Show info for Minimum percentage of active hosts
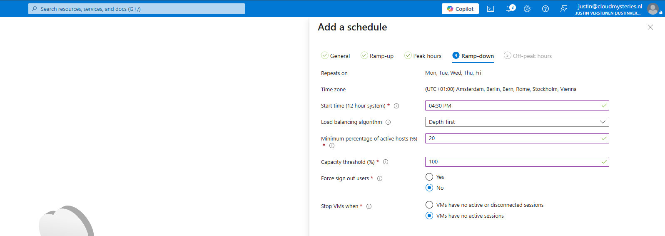Image resolution: width=665 pixels, height=236 pixels. (332, 146)
